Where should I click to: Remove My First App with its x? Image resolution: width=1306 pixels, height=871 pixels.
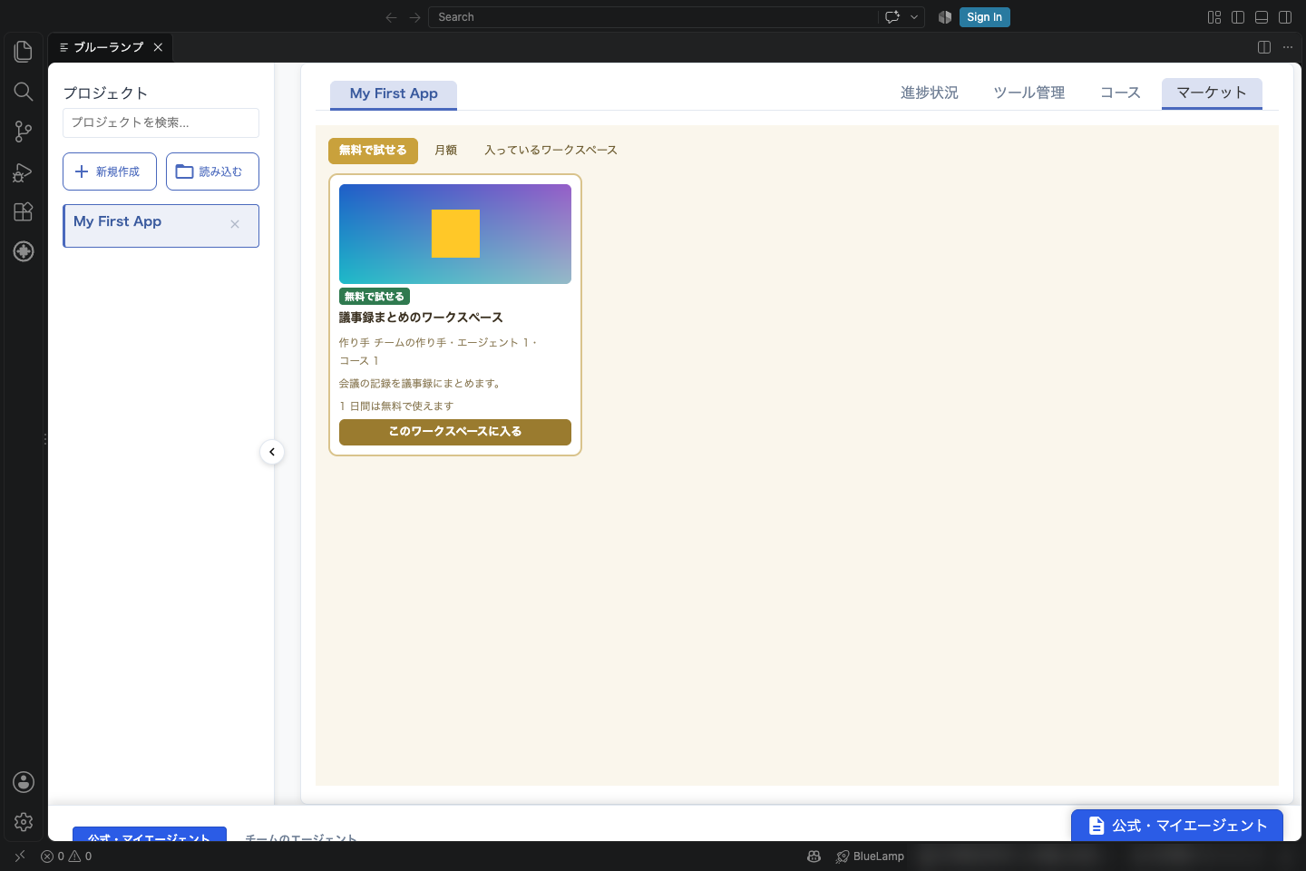[235, 224]
